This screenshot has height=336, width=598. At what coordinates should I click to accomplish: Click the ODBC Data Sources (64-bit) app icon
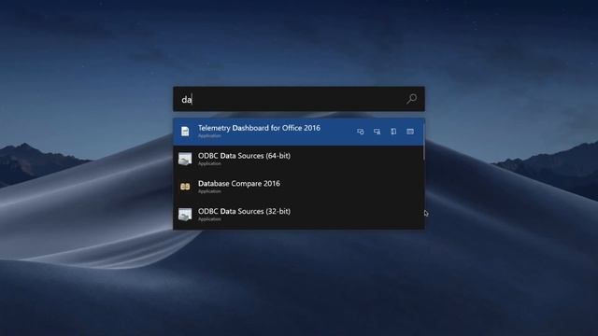click(185, 159)
